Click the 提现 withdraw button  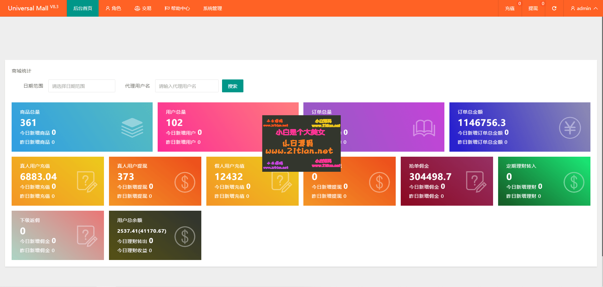[533, 8]
